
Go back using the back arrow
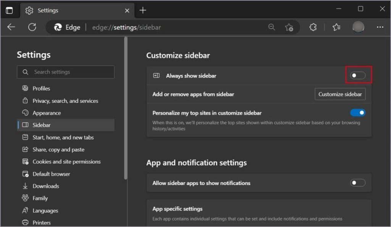tap(11, 27)
